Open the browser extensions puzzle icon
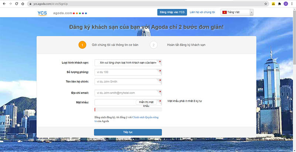Screen dimensions: 296x152 coord(279,4)
